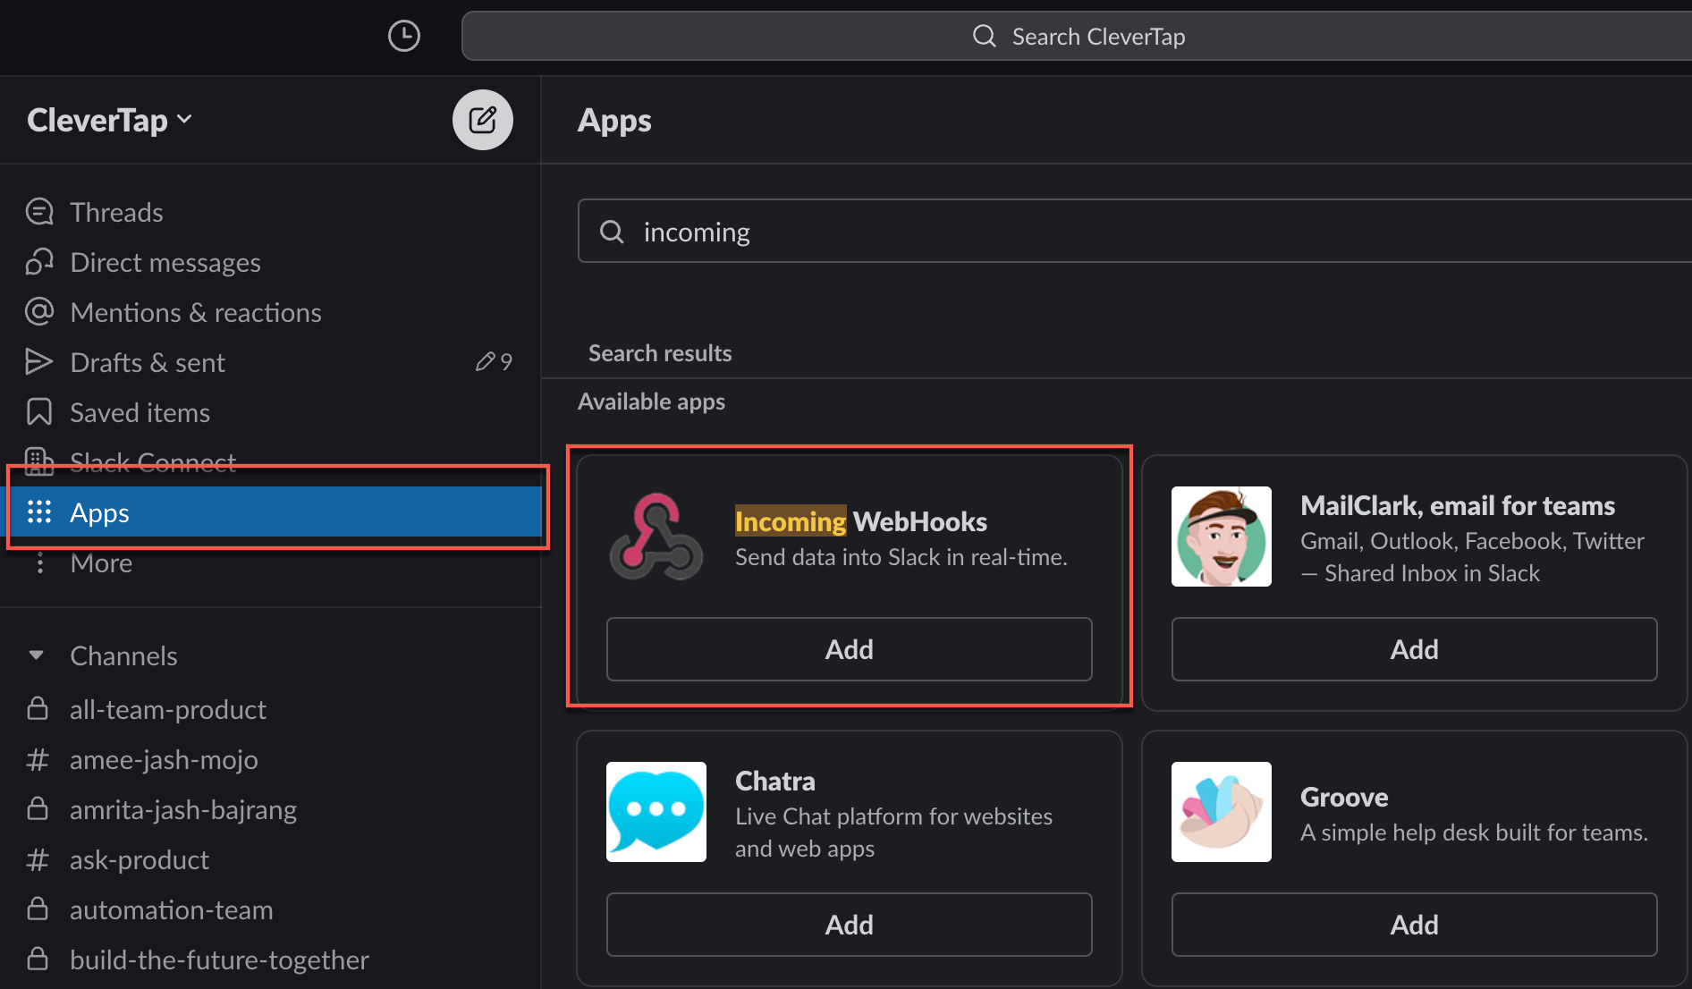
Task: Open Threads in the sidebar
Action: 270,212
